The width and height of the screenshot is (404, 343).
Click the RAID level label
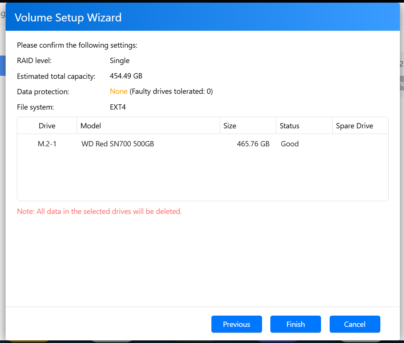tap(34, 60)
